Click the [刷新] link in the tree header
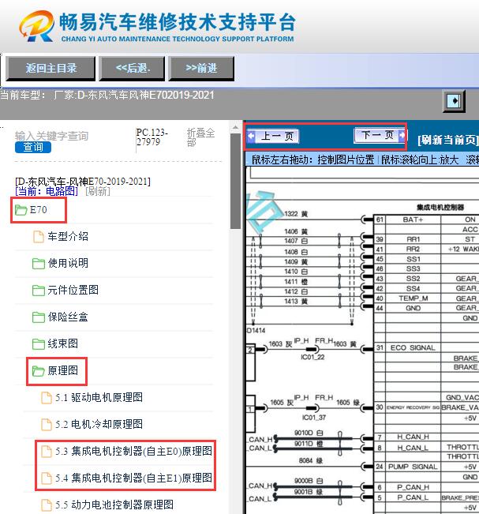This screenshot has width=479, height=514. (98, 191)
